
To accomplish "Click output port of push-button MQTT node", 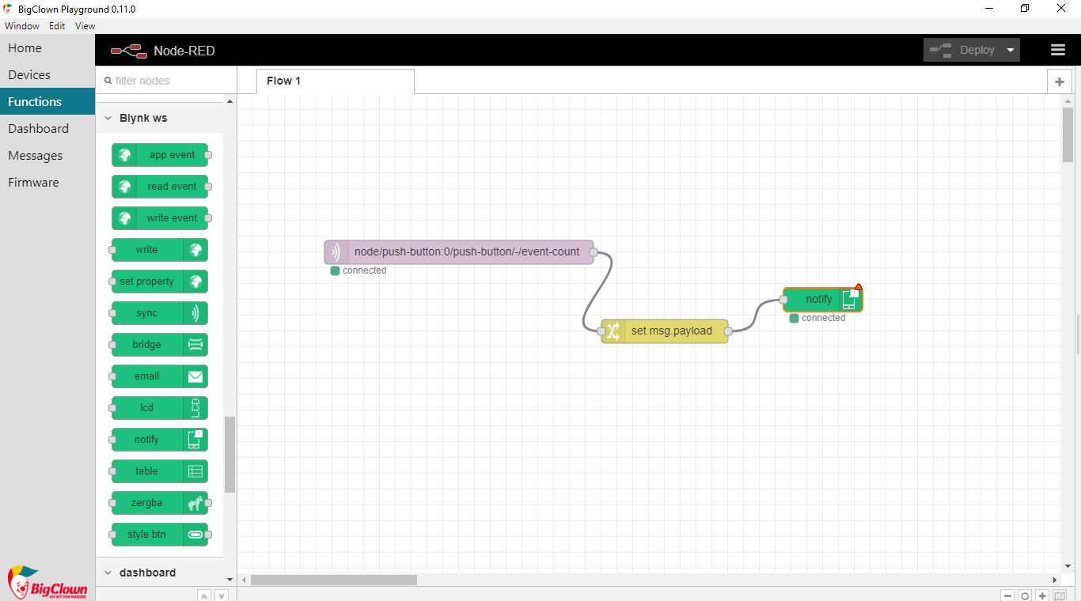I will 594,252.
